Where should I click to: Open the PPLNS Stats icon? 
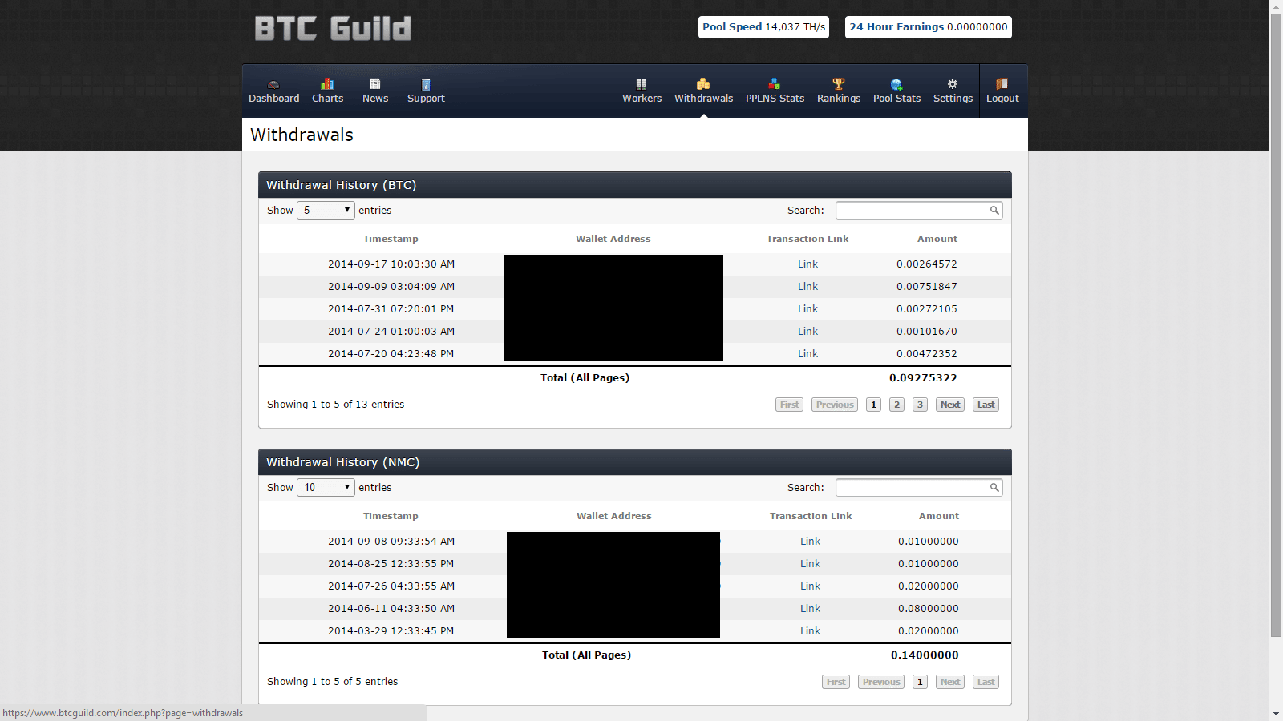pyautogui.click(x=775, y=84)
